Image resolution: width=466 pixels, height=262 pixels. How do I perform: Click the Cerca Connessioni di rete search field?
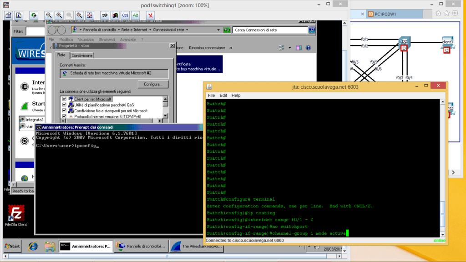pyautogui.click(x=270, y=30)
